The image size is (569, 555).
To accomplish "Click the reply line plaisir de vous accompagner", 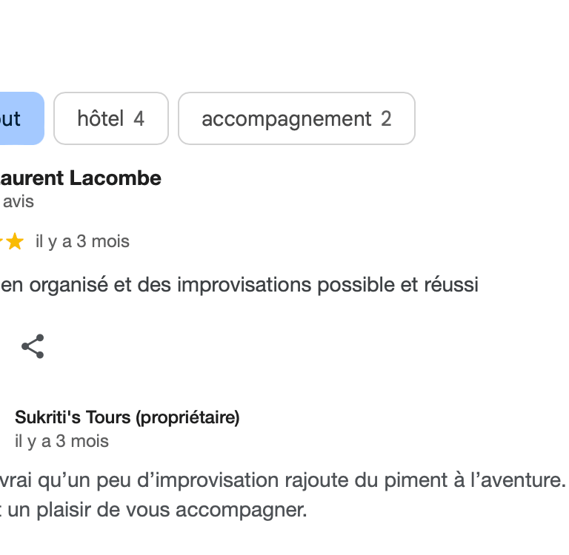I will tap(156, 511).
